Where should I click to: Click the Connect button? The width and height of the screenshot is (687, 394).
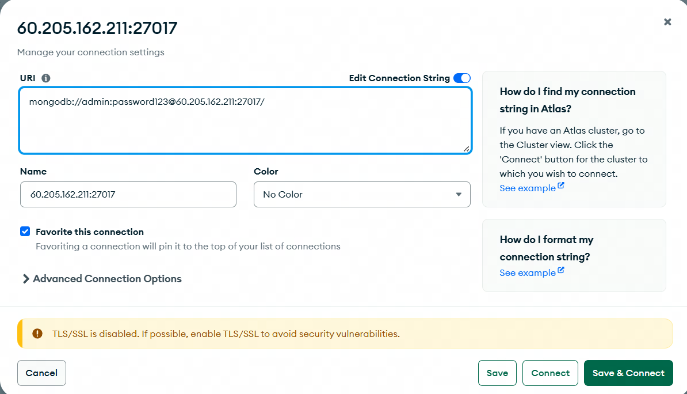point(550,373)
